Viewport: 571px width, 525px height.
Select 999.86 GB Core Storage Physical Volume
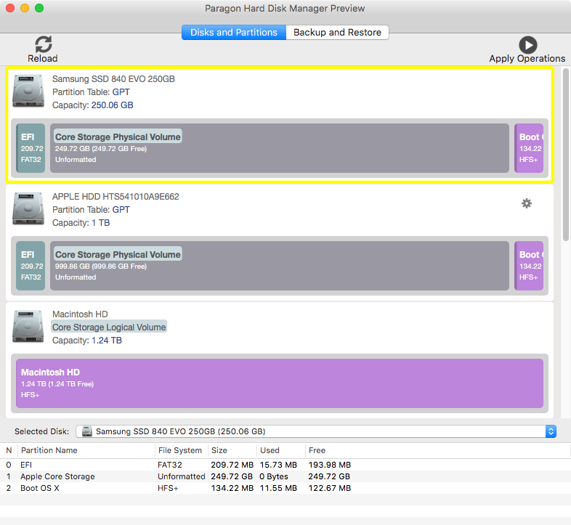point(279,266)
